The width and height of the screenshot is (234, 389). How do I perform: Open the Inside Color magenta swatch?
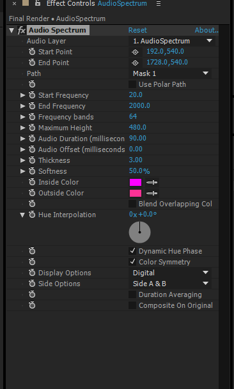point(136,183)
